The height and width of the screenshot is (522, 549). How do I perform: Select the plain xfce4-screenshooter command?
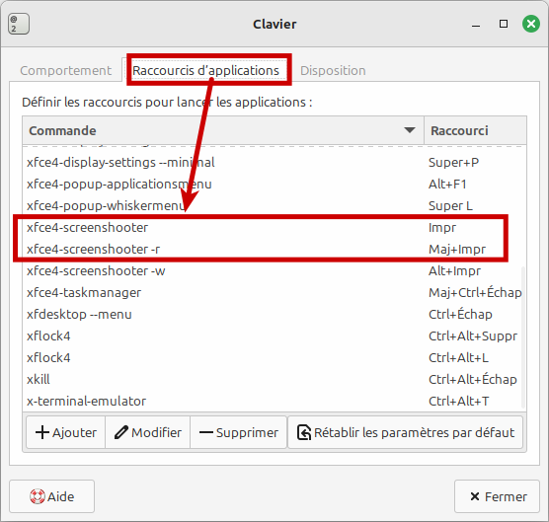click(88, 227)
